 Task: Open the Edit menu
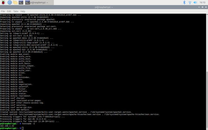point(9,11)
